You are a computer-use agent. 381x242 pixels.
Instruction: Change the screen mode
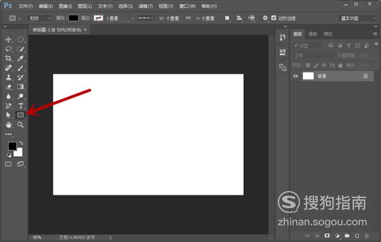coord(21,164)
